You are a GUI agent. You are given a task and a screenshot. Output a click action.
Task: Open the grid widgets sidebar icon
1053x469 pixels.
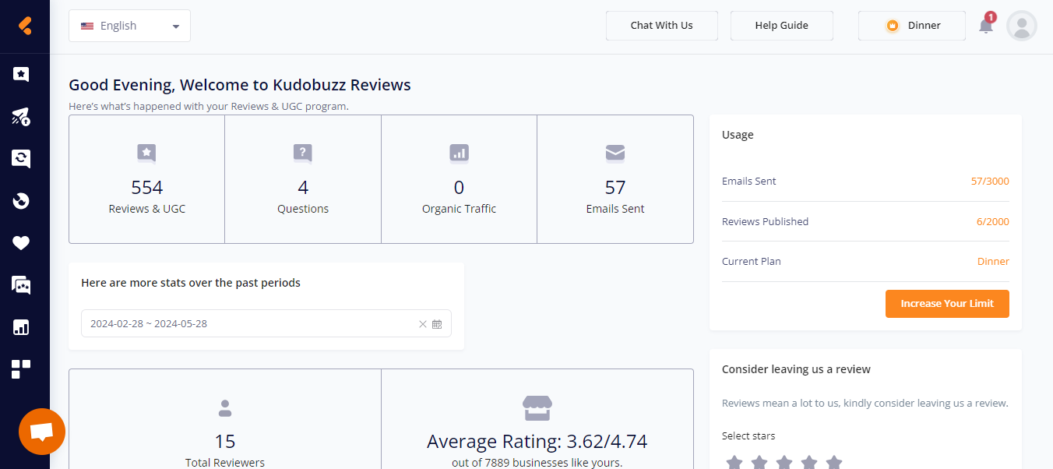pos(21,369)
